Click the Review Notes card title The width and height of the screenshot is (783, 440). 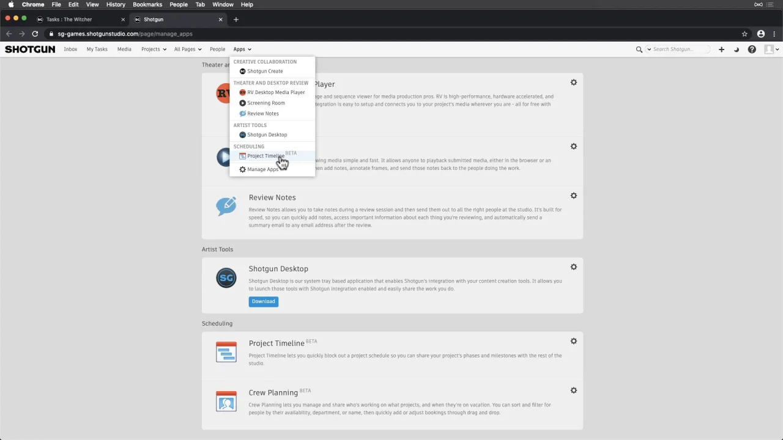click(272, 197)
